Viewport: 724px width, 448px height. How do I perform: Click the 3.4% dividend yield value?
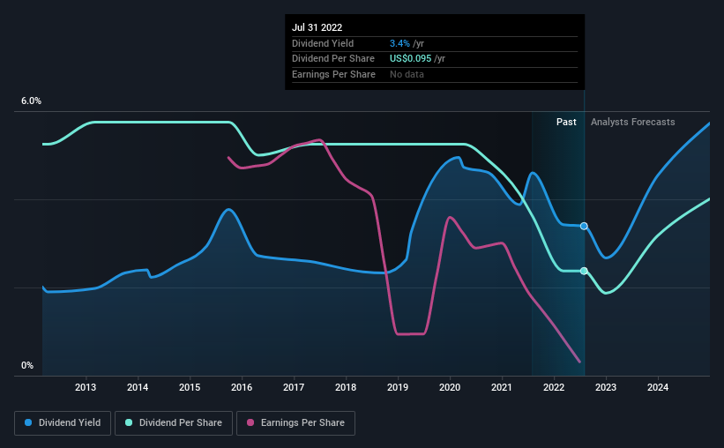[399, 43]
